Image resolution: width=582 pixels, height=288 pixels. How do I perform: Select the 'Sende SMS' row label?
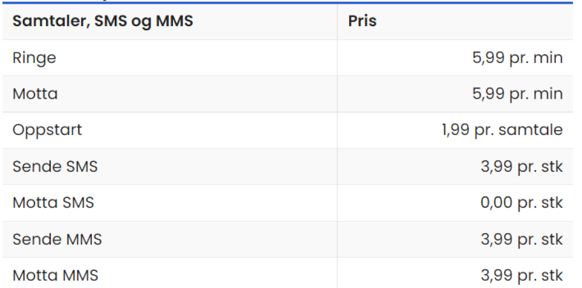(x=55, y=166)
